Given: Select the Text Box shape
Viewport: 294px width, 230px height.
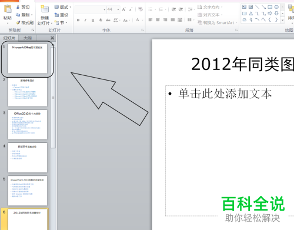Looking at the screenshot, I should (x=244, y=7).
